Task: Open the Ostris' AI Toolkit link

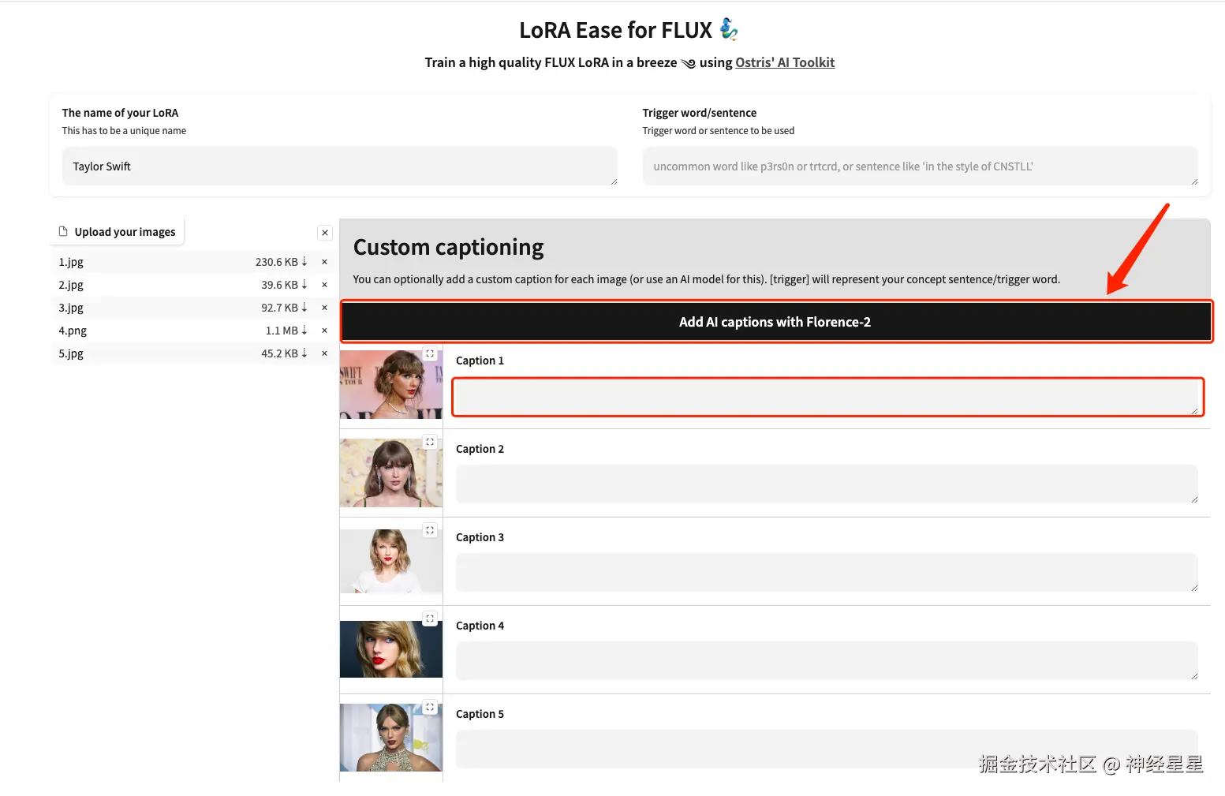Action: 785,62
